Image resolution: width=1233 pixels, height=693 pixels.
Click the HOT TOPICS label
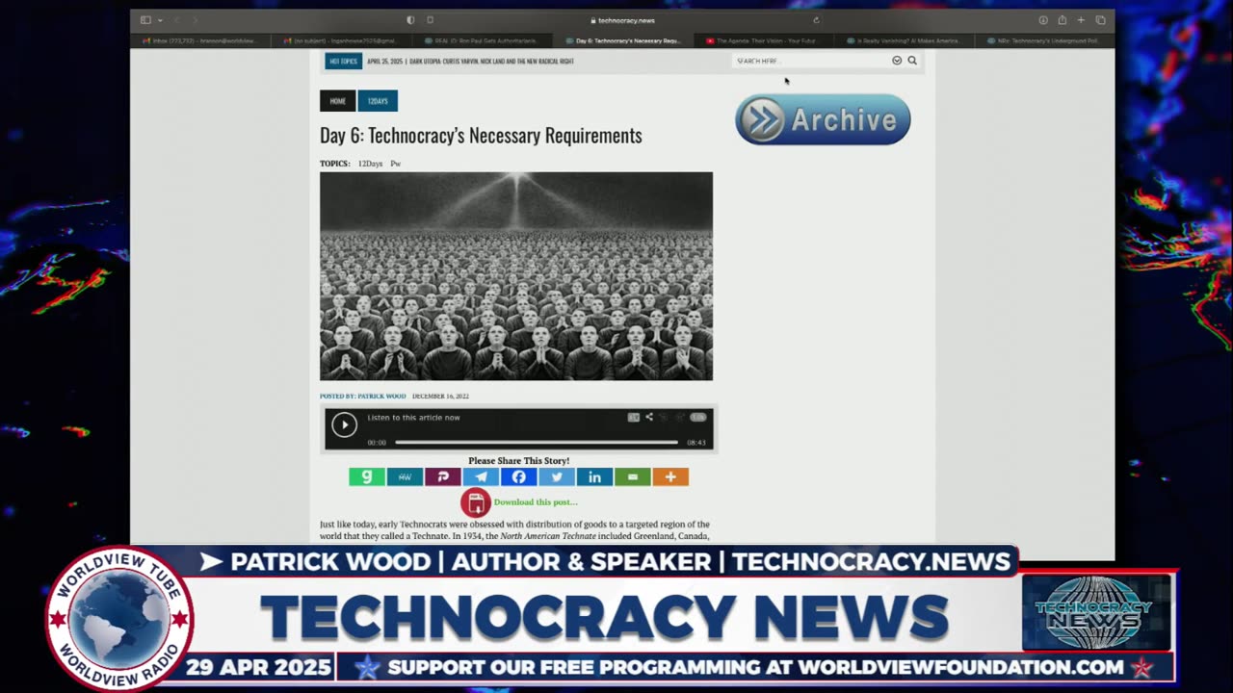[x=343, y=61]
